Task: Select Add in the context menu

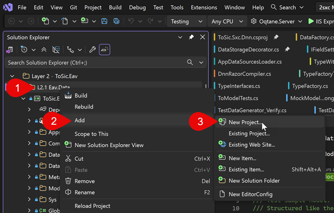Action: tap(138, 120)
